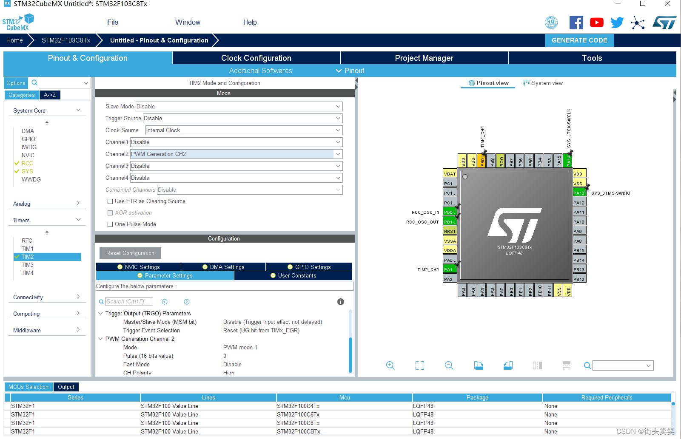Click the pinout search magnifier icon
Image resolution: width=681 pixels, height=439 pixels.
point(587,365)
